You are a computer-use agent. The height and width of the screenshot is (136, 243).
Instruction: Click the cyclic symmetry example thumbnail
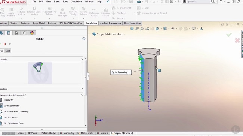pos(40,73)
